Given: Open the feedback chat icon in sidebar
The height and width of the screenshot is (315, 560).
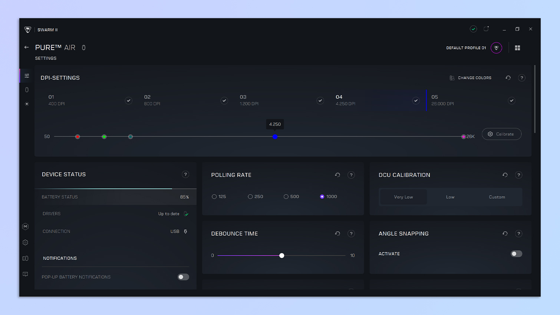Looking at the screenshot, I should point(25,274).
